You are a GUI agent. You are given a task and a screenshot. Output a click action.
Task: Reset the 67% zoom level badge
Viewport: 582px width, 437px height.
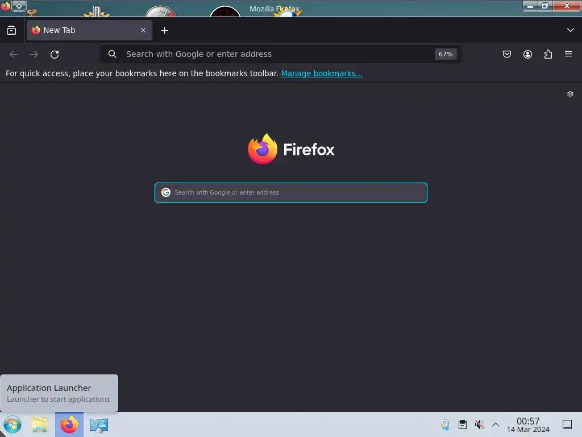pyautogui.click(x=446, y=54)
